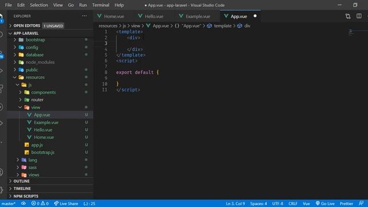Click the 1 UNSAVED badge
Image resolution: width=368 pixels, height=207 pixels.
click(x=53, y=26)
